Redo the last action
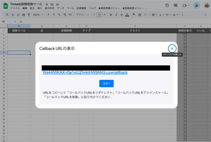The image size is (211, 142). click(18, 15)
